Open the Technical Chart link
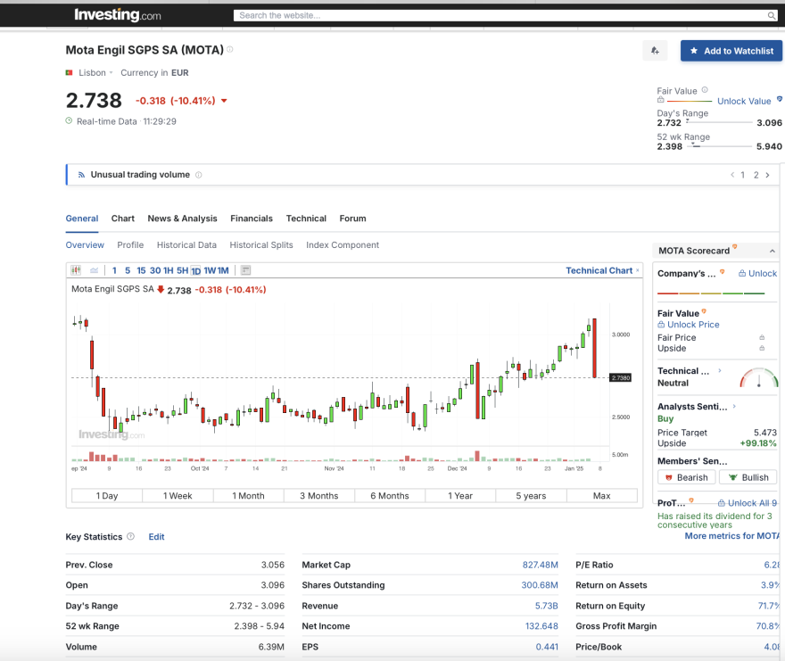Viewport: 785px width, 661px height. click(599, 270)
